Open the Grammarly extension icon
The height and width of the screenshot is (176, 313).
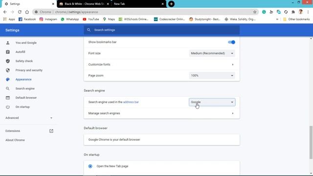[x=264, y=12]
